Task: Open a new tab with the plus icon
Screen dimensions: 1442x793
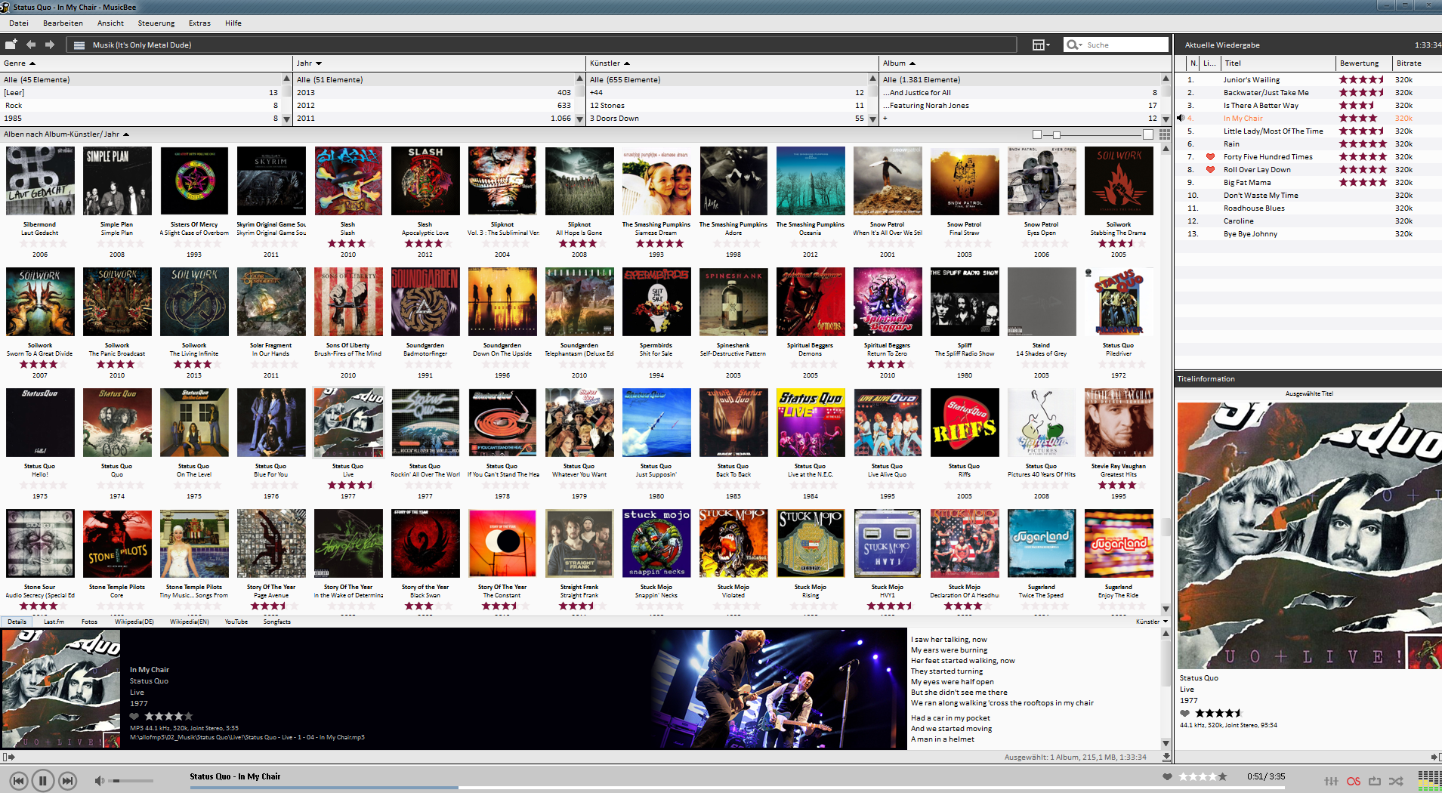Action: tap(11, 45)
